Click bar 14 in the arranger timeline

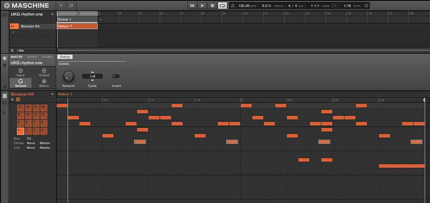click(x=328, y=13)
